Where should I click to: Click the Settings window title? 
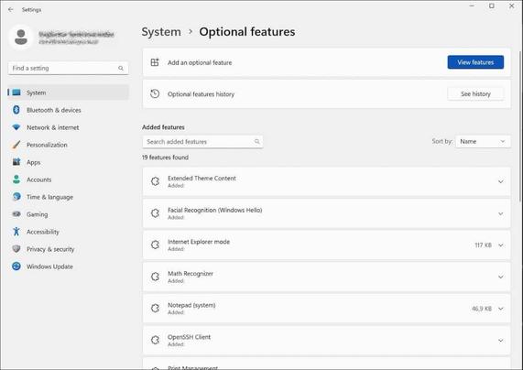31,10
